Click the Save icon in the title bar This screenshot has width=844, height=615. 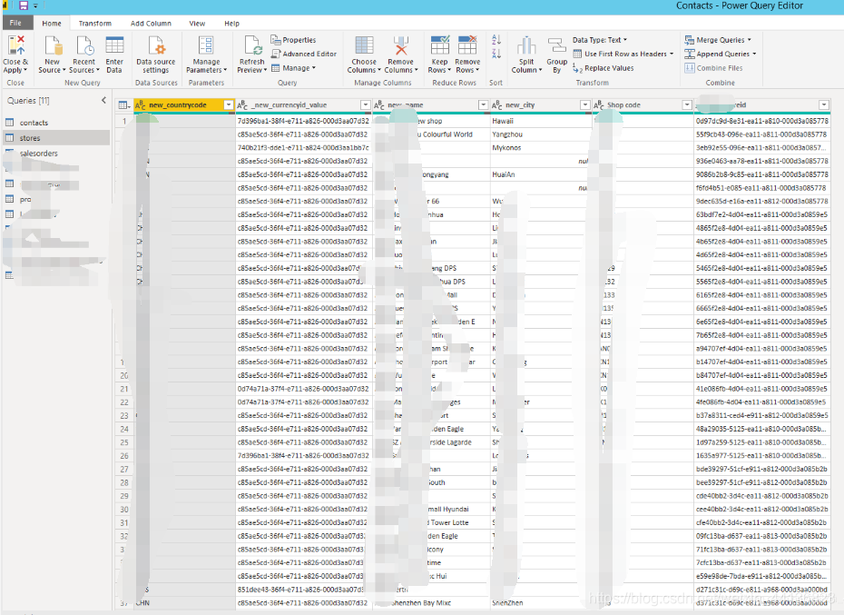24,6
